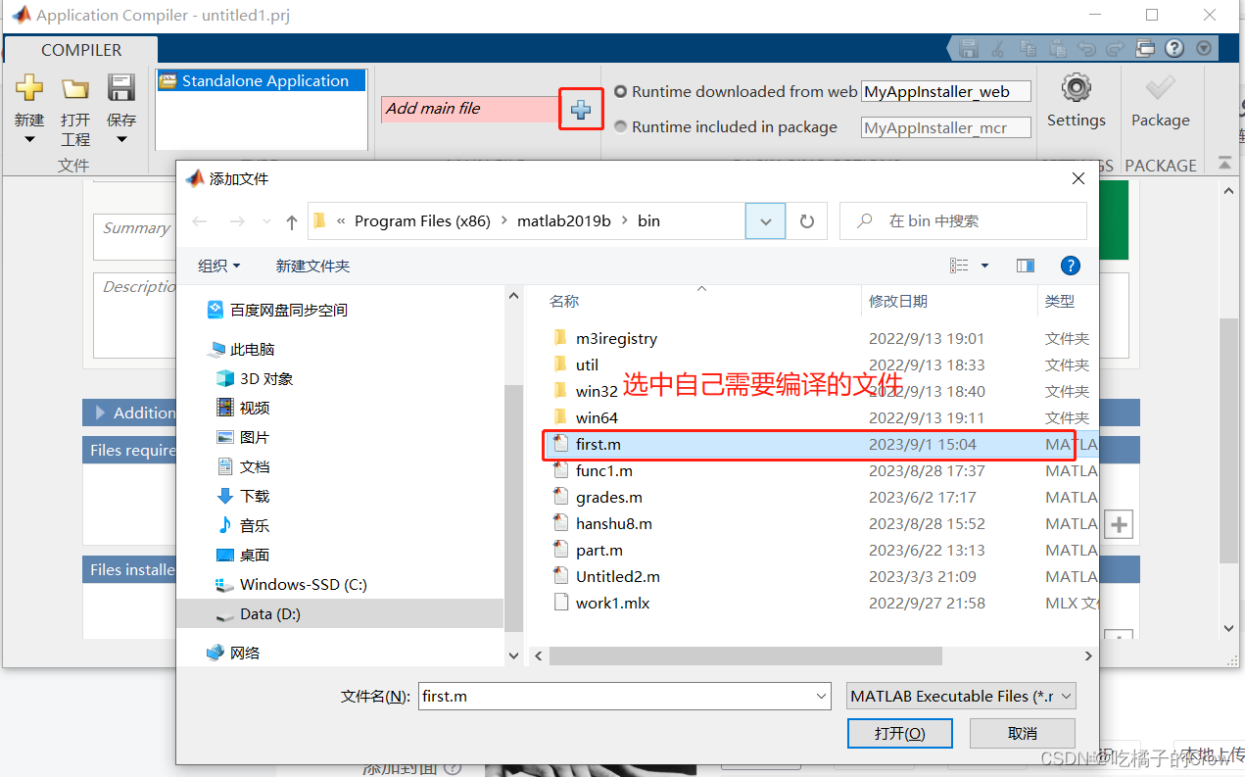The height and width of the screenshot is (777, 1245).
Task: Click the 名称 column header
Action: coord(564,301)
